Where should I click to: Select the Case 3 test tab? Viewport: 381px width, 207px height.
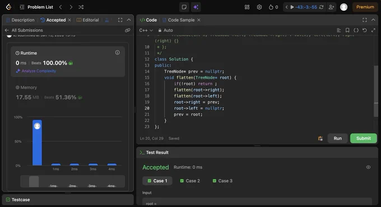click(x=222, y=181)
